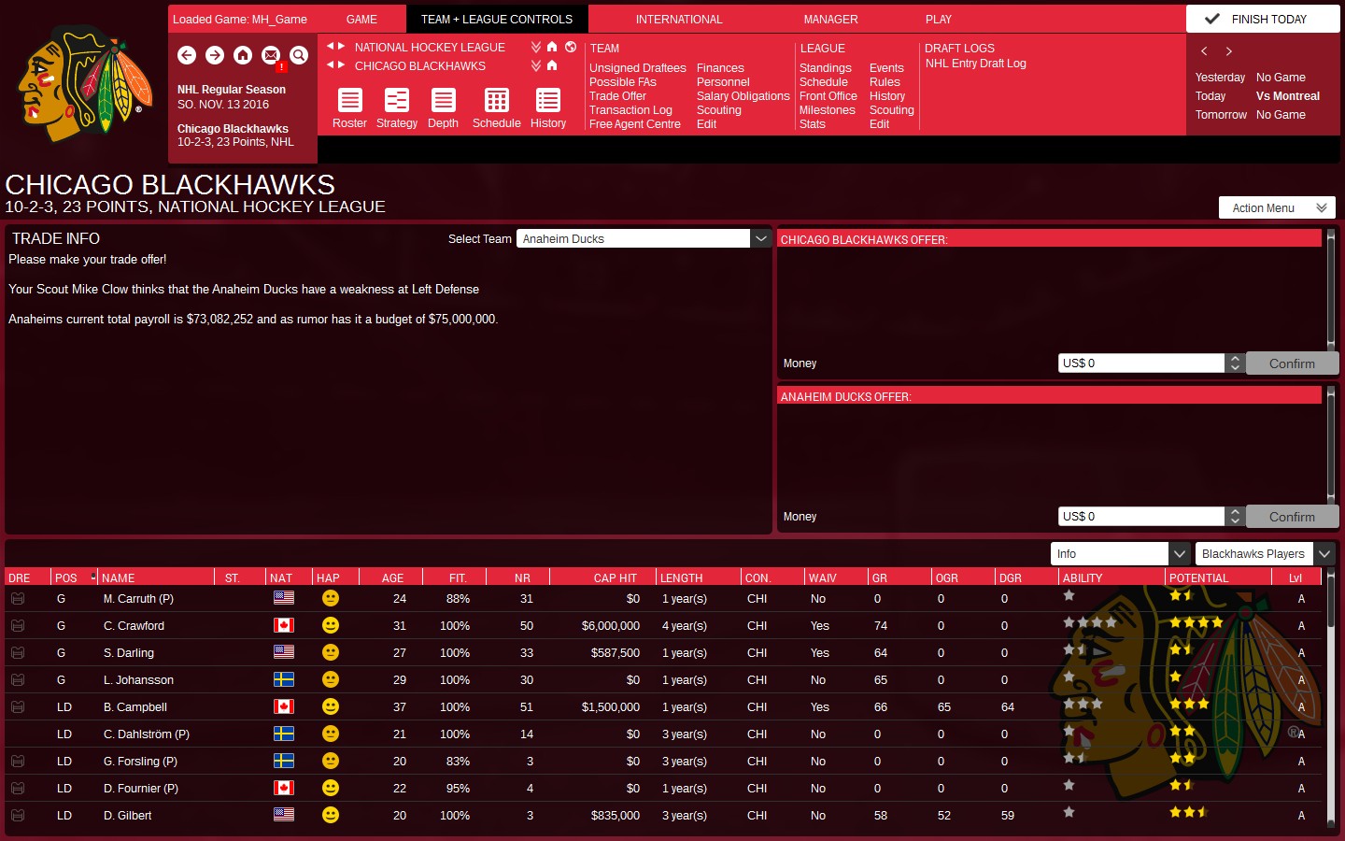Viewport: 1345px width, 841px height.
Task: Open the NHL Entry Draft Log link
Action: pos(975,64)
